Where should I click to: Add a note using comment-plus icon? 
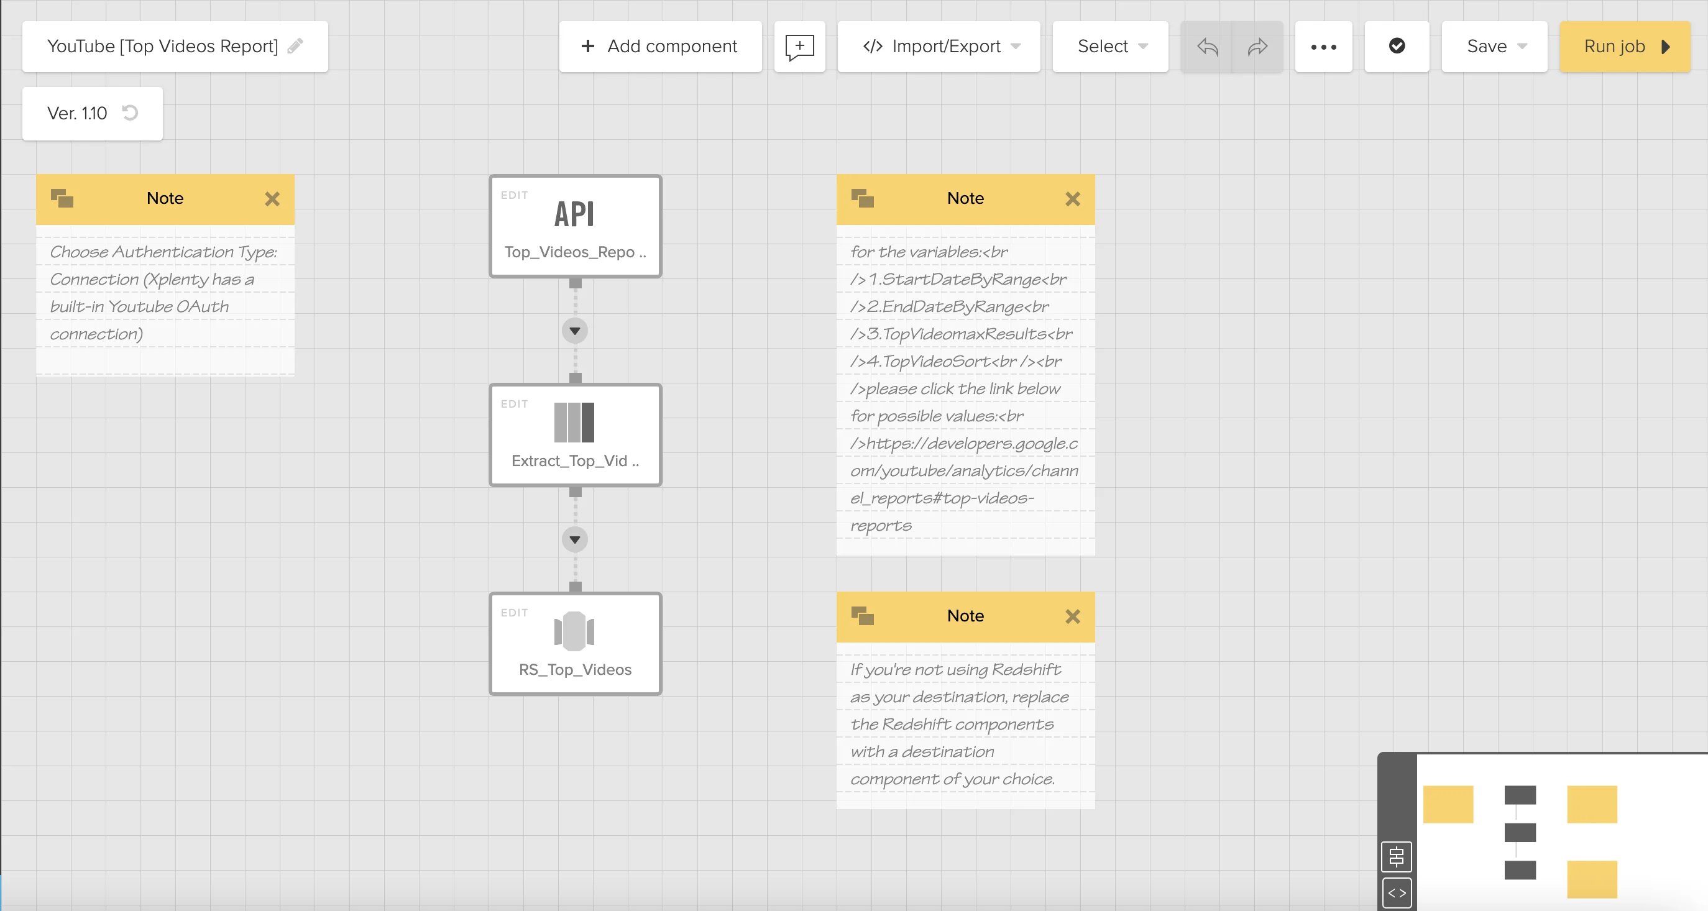pyautogui.click(x=800, y=47)
